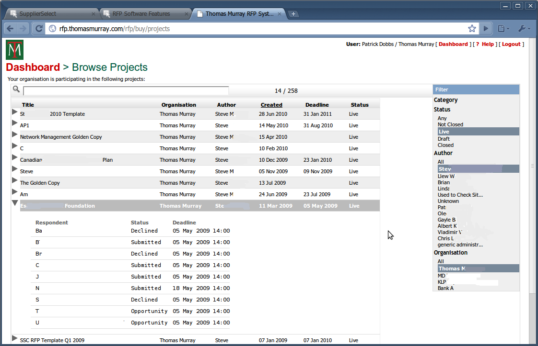
Task: Go forward with the browser forward arrow
Action: 23,28
